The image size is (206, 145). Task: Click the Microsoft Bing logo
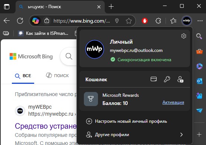point(31,56)
